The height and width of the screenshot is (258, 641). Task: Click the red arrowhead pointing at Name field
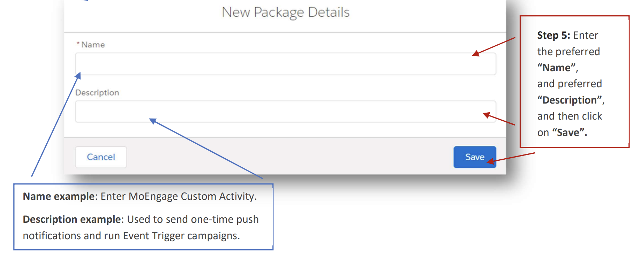click(x=476, y=53)
